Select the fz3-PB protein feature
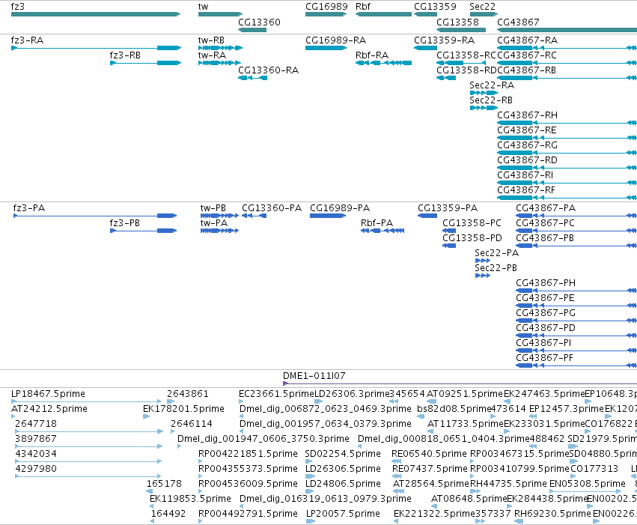The height and width of the screenshot is (525, 637). 144,231
